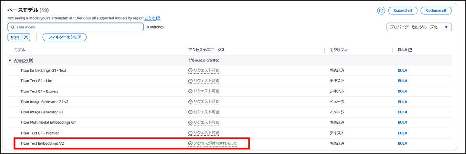Select Titan Text G1 - Lite model name
This screenshot has width=466, height=154.
pyautogui.click(x=36, y=81)
